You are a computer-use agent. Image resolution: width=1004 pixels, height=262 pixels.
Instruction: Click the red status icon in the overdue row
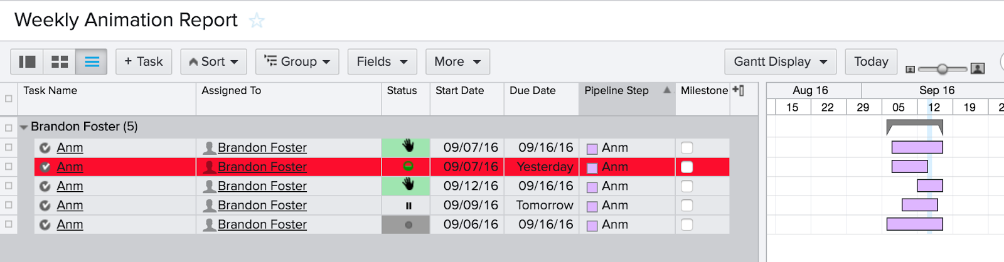point(408,167)
